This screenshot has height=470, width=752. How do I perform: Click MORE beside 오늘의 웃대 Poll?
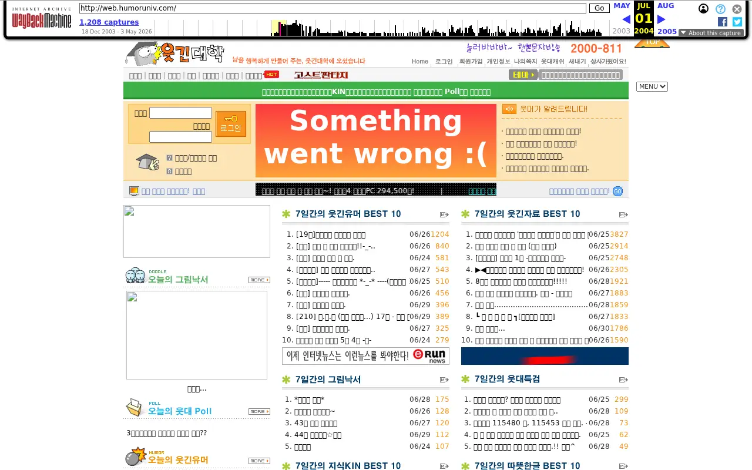(259, 411)
